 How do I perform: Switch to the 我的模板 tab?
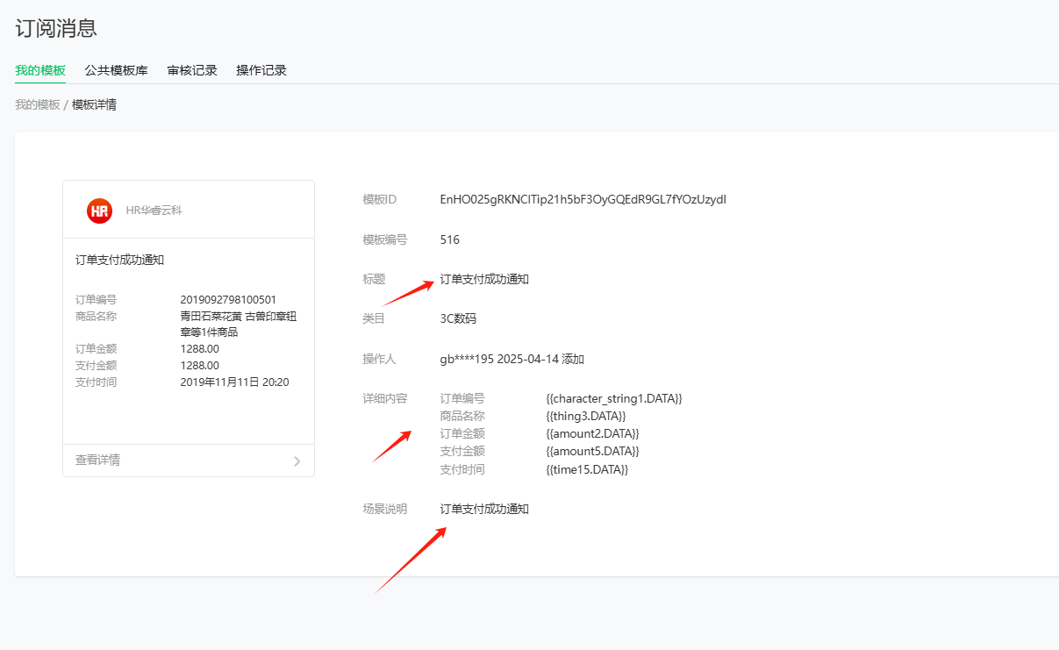pyautogui.click(x=40, y=70)
